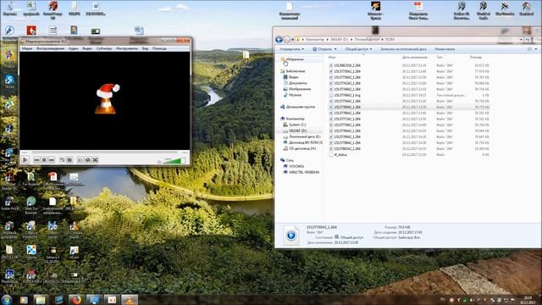Open the Медиа menu in VLC
Screen dimensions: 542x305
click(x=27, y=48)
